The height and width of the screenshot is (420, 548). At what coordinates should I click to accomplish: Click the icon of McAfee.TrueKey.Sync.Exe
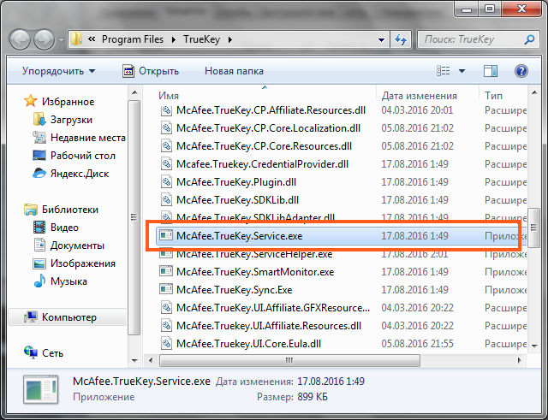tap(166, 289)
